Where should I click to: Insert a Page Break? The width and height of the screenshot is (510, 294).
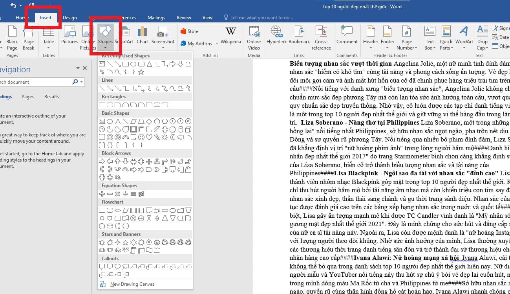coord(29,38)
